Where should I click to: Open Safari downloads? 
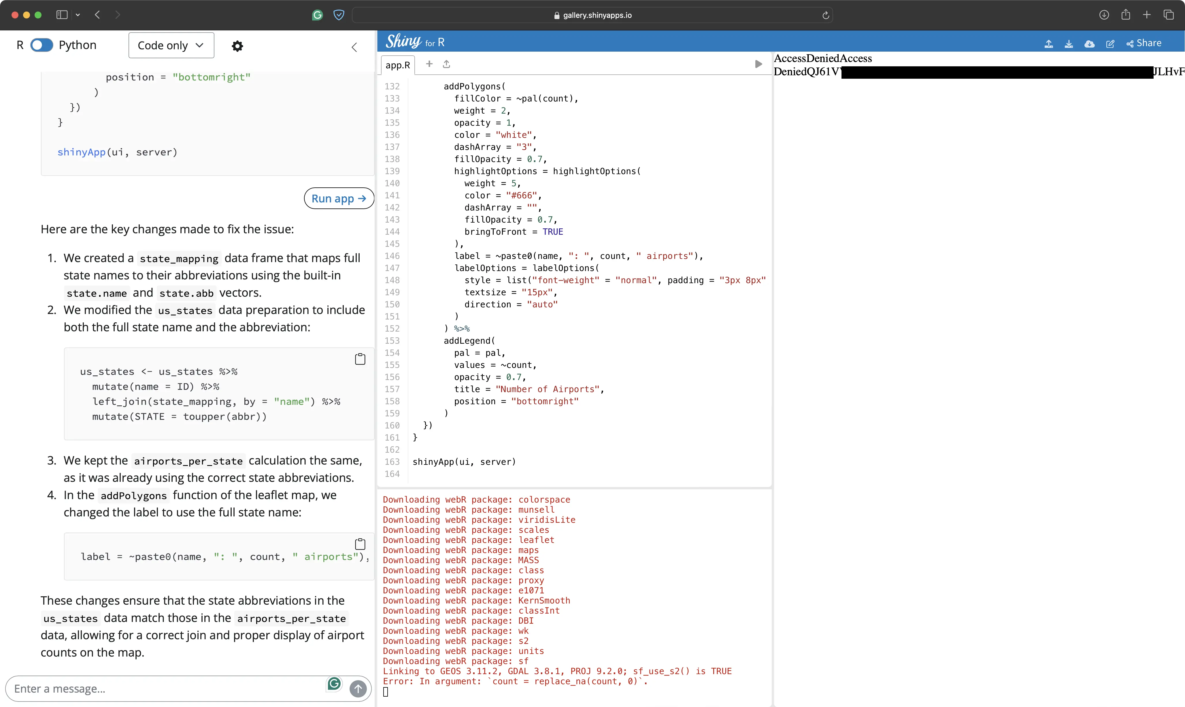pos(1104,15)
